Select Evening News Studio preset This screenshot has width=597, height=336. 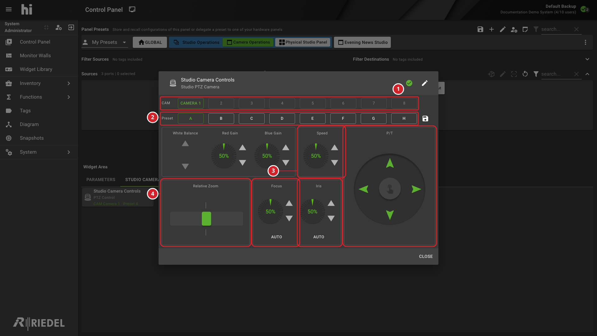(363, 42)
